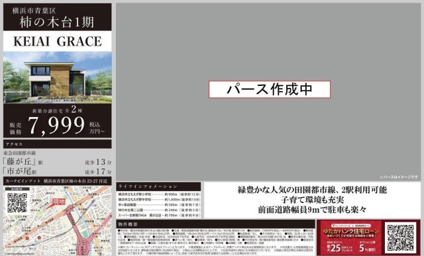Click the 前面道路幅員9m line
The width and height of the screenshot is (424, 256).
[x=312, y=210]
